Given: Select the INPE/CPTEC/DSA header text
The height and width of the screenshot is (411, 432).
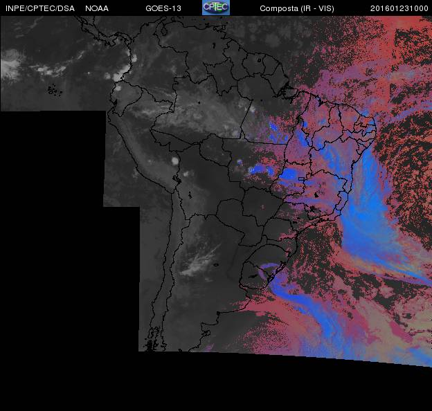Looking at the screenshot, I should (x=40, y=8).
